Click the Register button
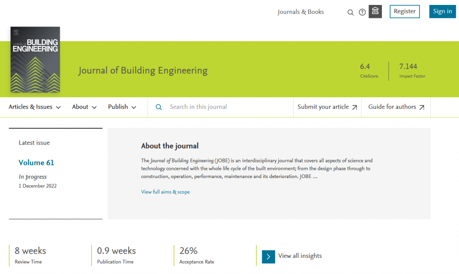459x274 pixels. pos(404,12)
